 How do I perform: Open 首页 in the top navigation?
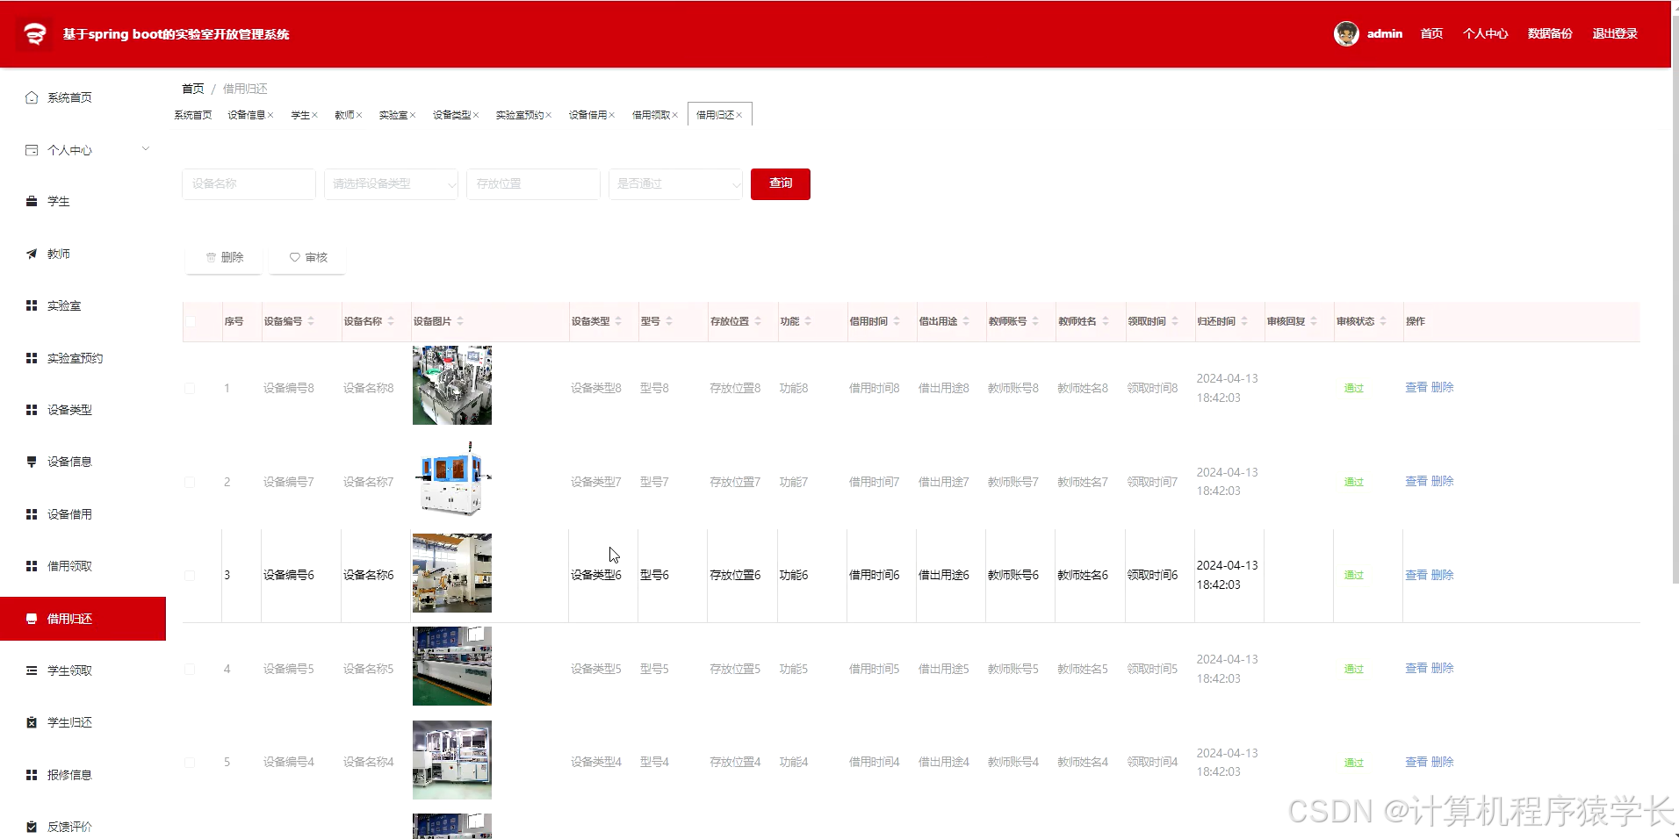pyautogui.click(x=1431, y=34)
